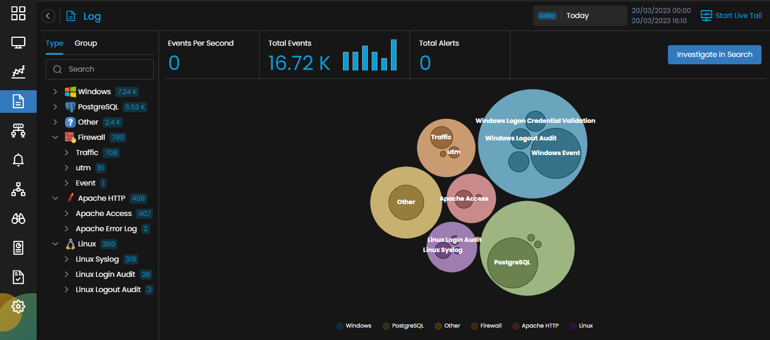Expand the Linux Syslog sub-node
Screen dimensions: 770x340
point(66,259)
